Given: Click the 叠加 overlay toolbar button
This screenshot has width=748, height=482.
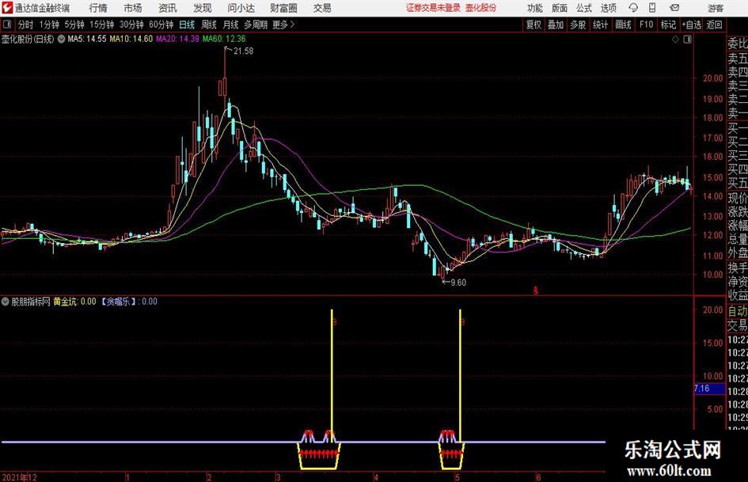Looking at the screenshot, I should [556, 25].
